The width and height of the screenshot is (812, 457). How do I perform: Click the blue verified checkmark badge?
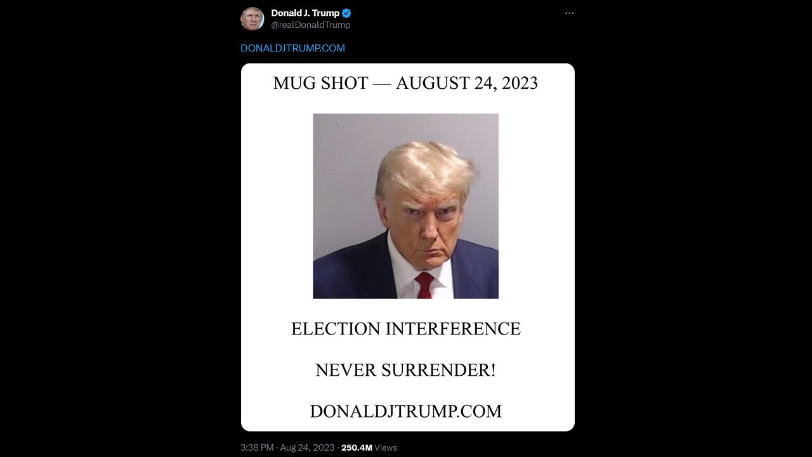[346, 13]
